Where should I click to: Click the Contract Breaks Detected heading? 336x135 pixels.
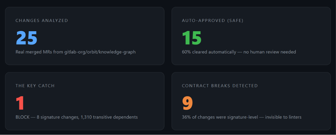[220, 86]
